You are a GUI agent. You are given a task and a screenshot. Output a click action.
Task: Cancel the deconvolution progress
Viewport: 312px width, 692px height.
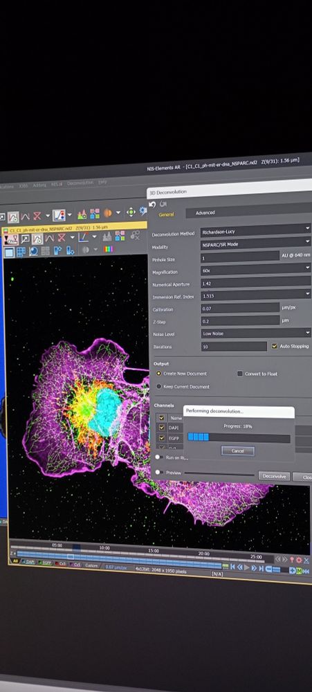pos(237,451)
